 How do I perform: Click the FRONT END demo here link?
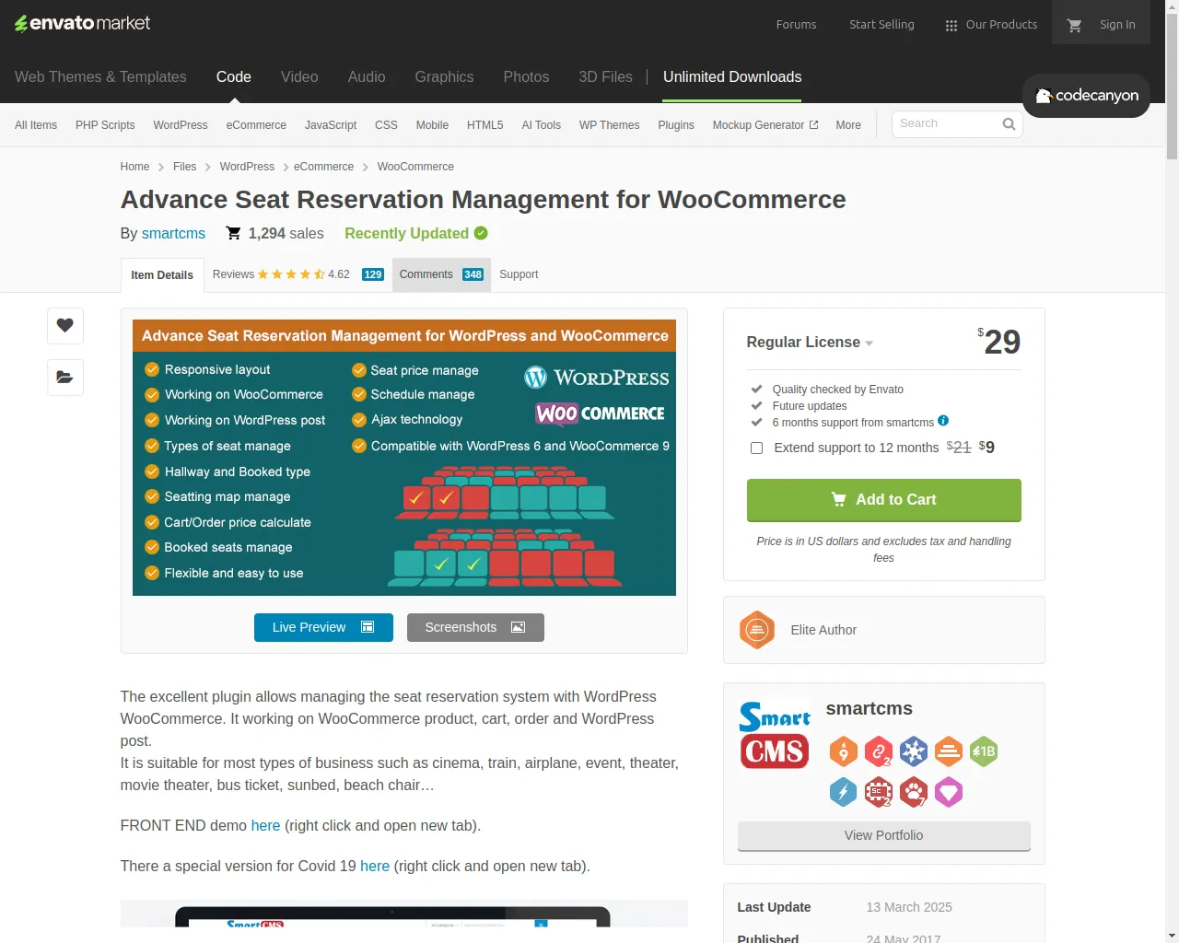265,826
